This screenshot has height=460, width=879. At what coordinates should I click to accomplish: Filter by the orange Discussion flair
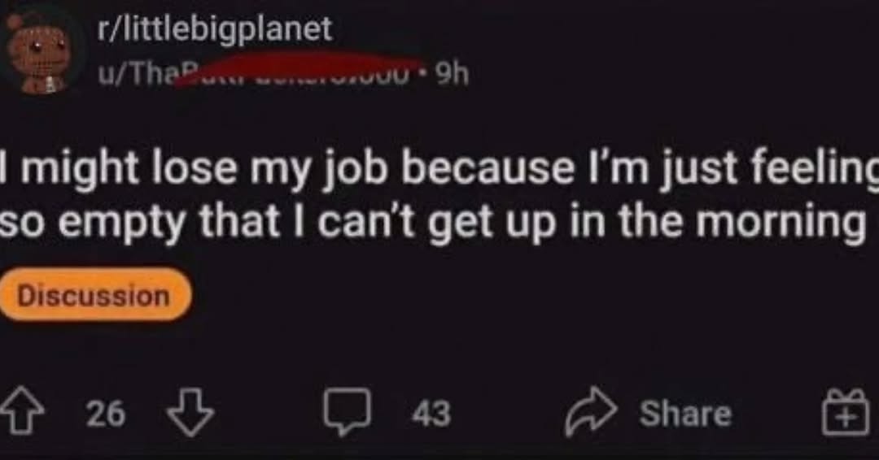tap(94, 296)
